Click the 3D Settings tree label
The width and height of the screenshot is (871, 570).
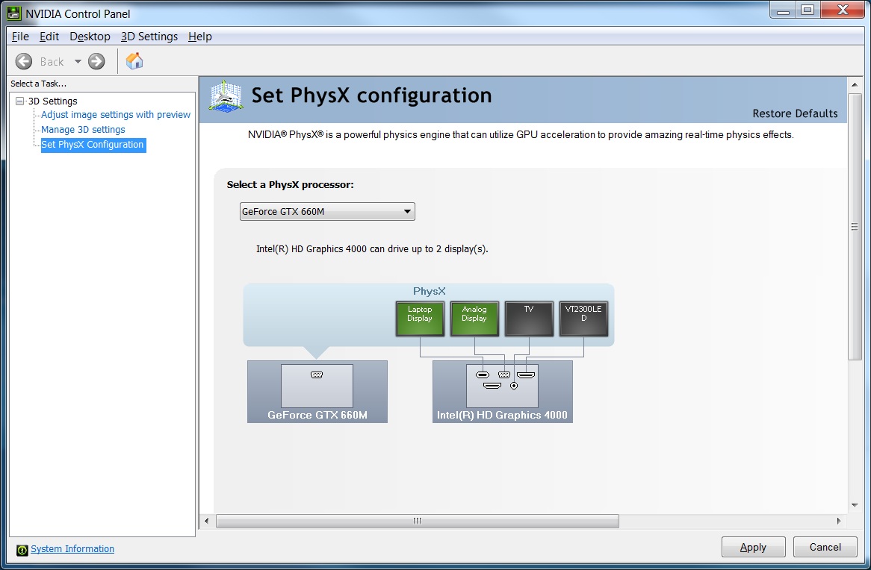click(53, 101)
